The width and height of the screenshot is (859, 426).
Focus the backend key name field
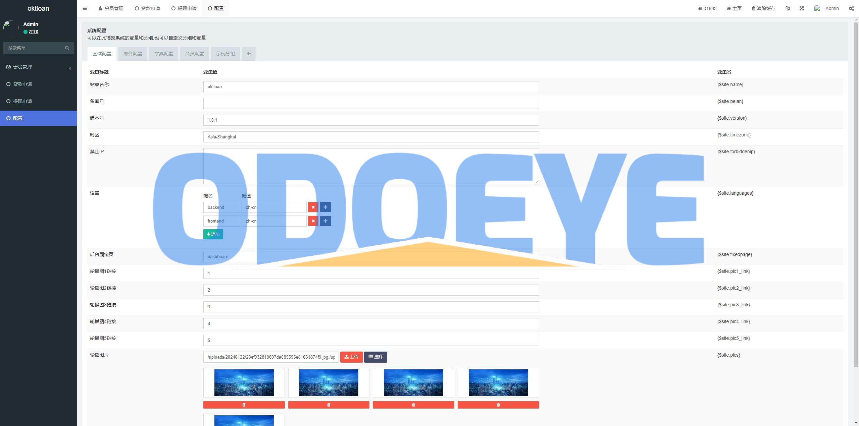tap(221, 207)
